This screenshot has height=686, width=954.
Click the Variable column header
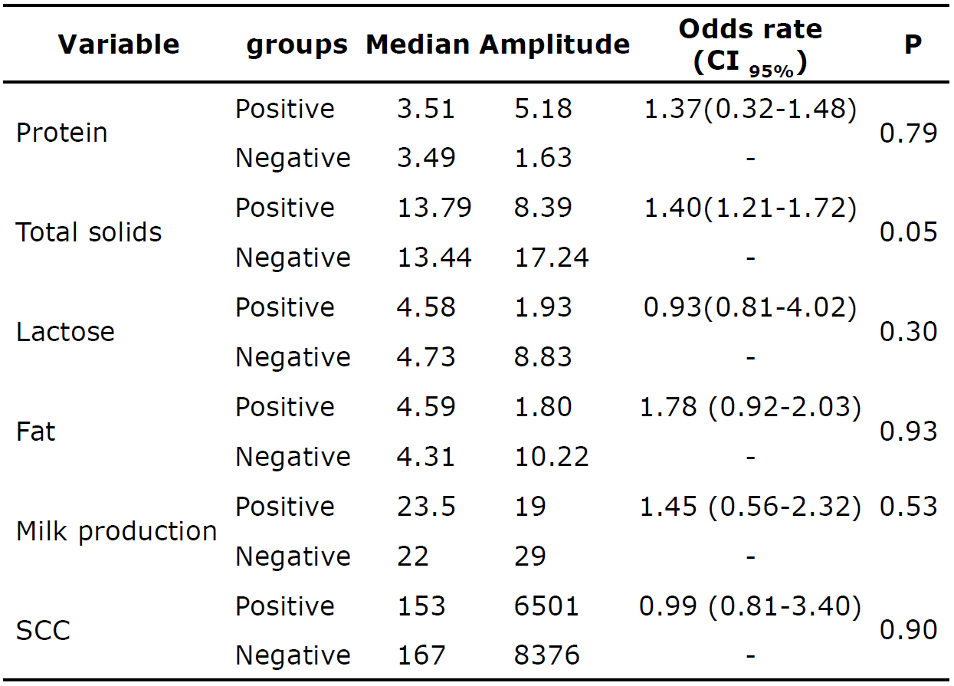(x=119, y=44)
